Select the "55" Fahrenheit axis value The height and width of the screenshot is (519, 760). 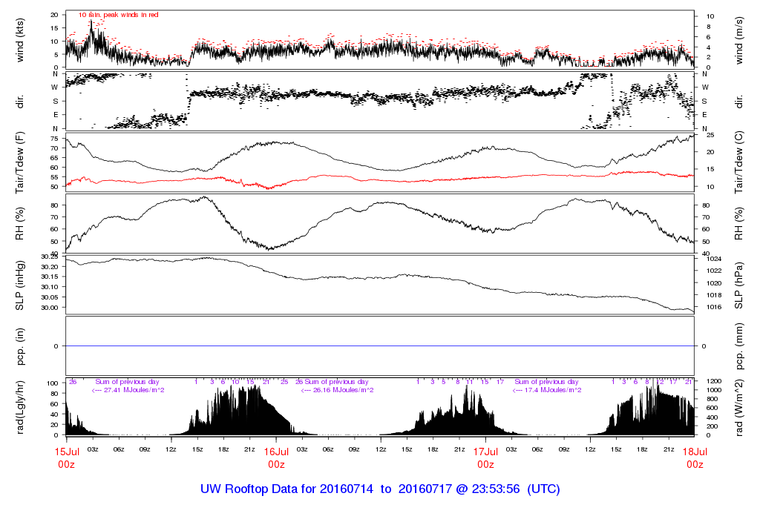tap(54, 177)
